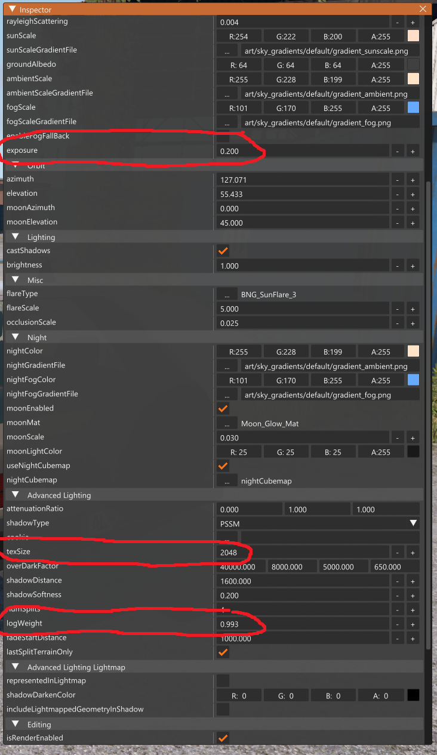Viewport: 437px width, 755px height.
Task: Edit first attenuationRatio value 0.000
Action: 249,509
